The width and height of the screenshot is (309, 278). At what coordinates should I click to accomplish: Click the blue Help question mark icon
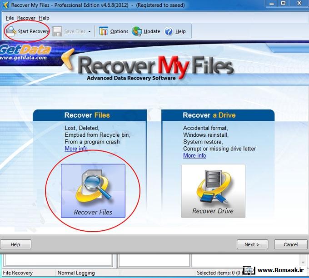(169, 31)
